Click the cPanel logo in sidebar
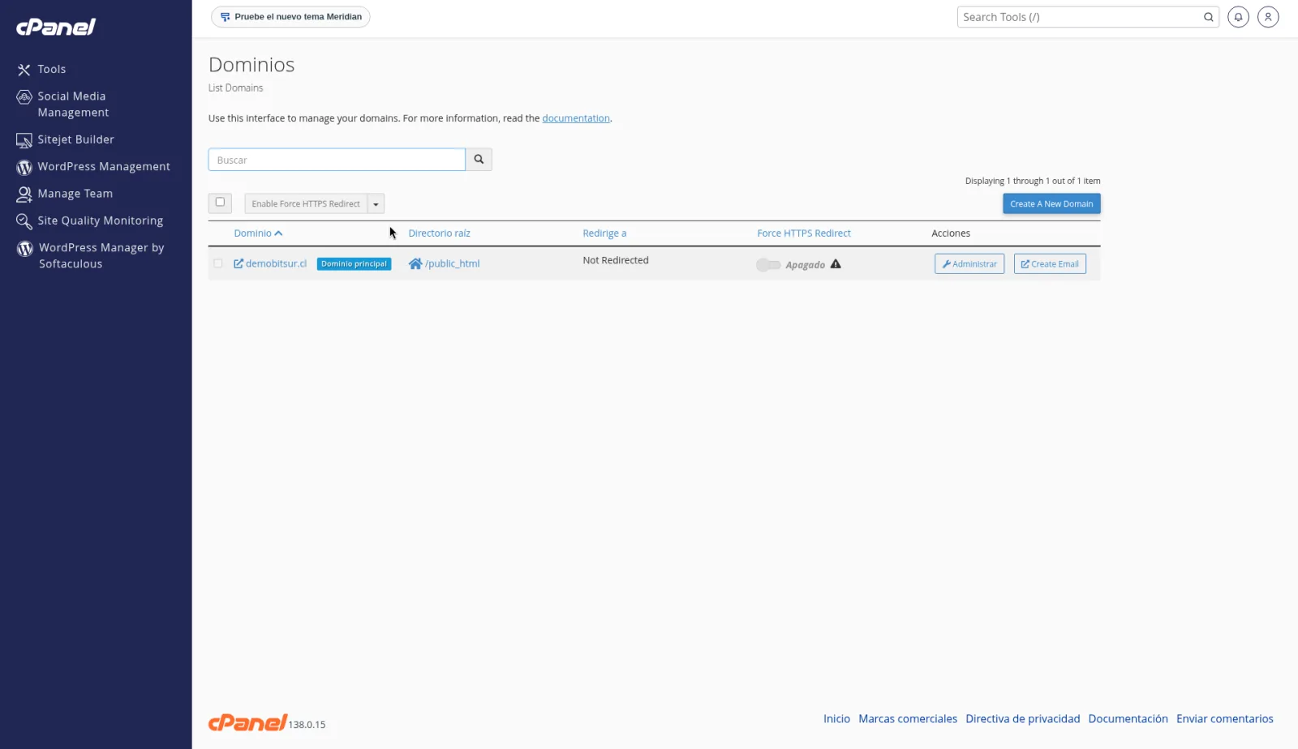 [56, 27]
